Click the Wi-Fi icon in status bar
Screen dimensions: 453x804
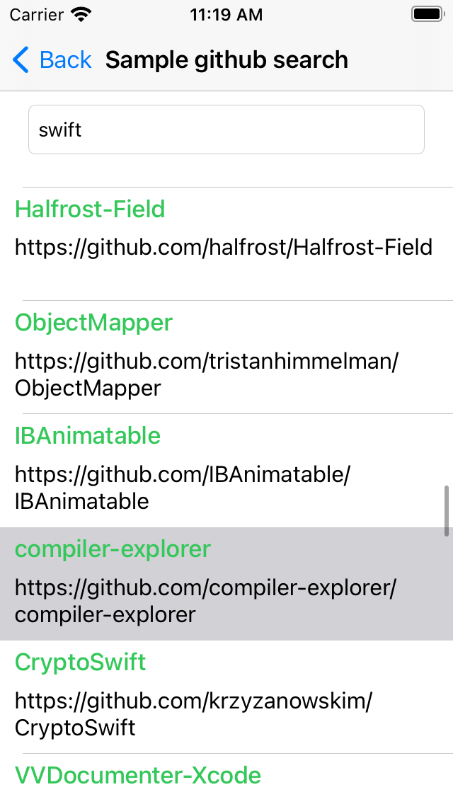pyautogui.click(x=81, y=15)
